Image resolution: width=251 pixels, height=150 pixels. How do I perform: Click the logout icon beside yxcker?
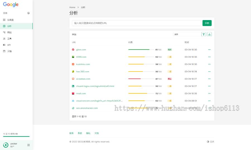click(28, 145)
